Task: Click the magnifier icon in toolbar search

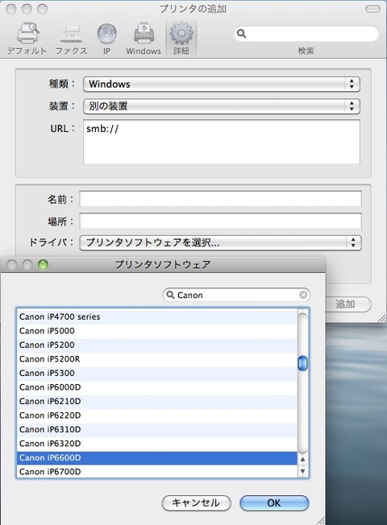Action: [x=241, y=34]
